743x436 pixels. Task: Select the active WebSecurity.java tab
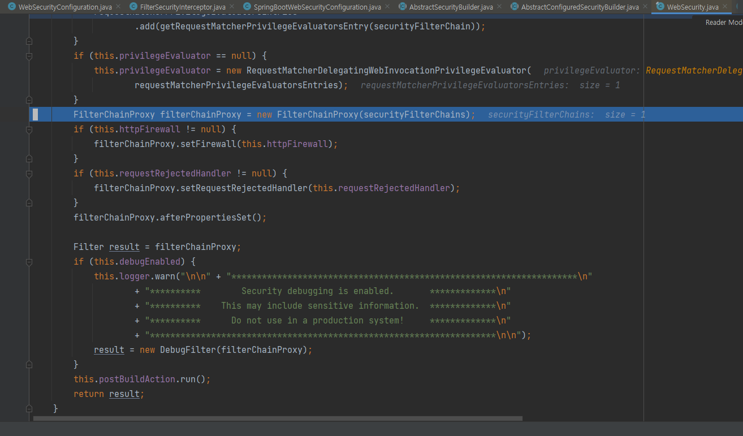[x=693, y=7]
